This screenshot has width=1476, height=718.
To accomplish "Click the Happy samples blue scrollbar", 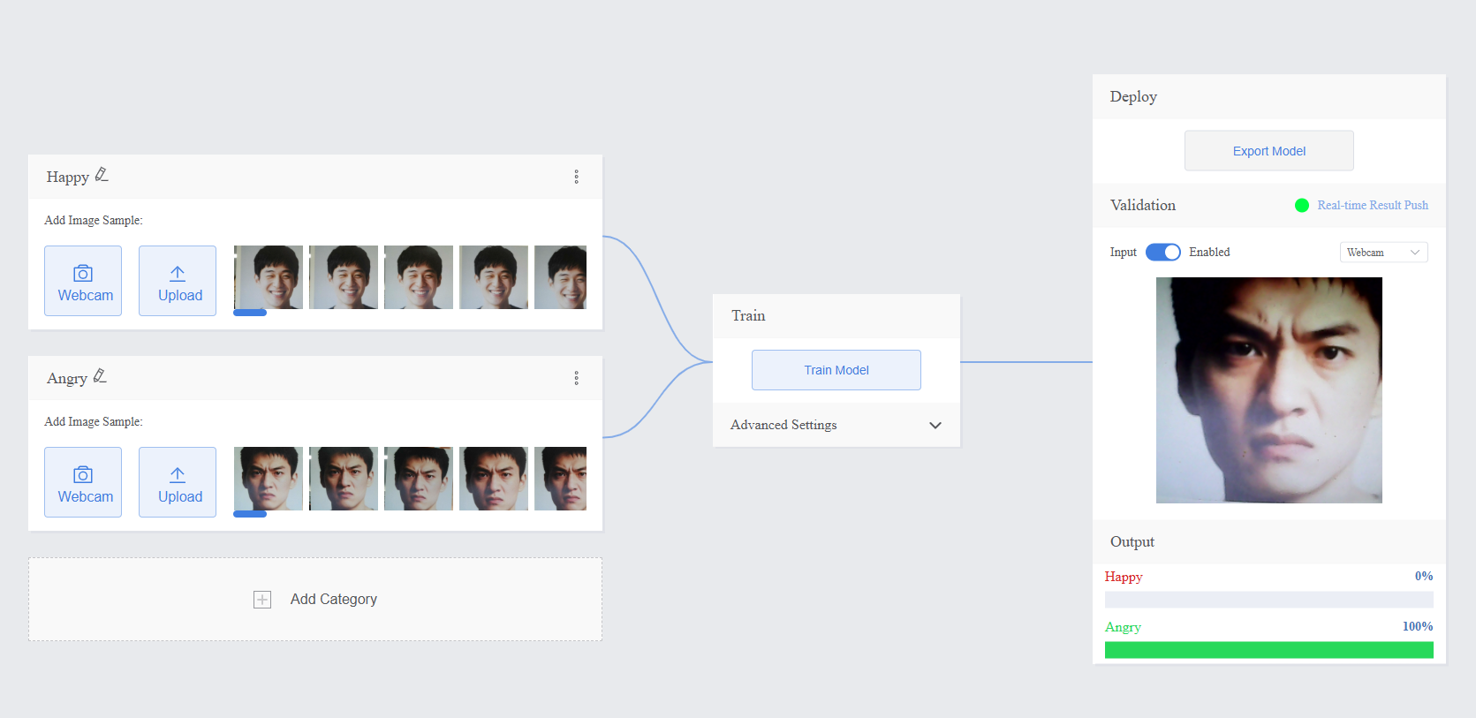I will click(250, 313).
